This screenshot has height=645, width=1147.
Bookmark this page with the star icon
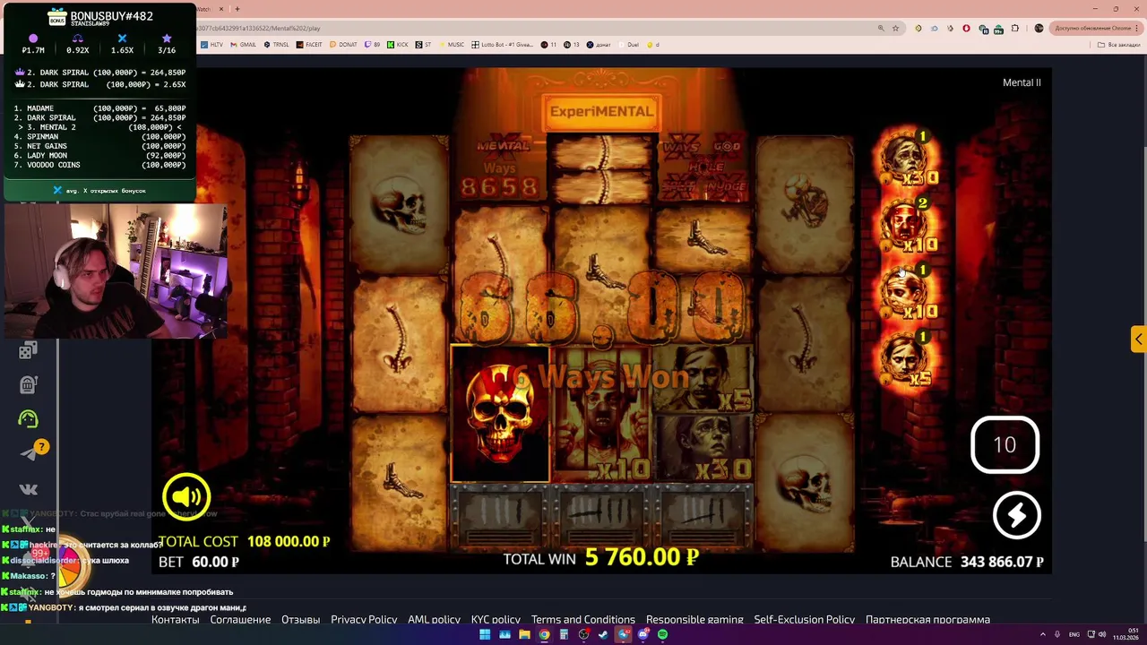[x=895, y=28]
